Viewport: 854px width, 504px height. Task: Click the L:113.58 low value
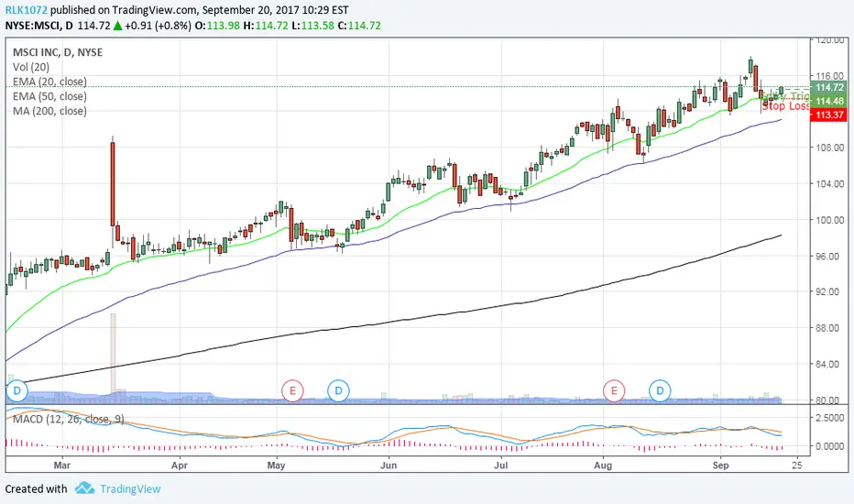[x=312, y=26]
